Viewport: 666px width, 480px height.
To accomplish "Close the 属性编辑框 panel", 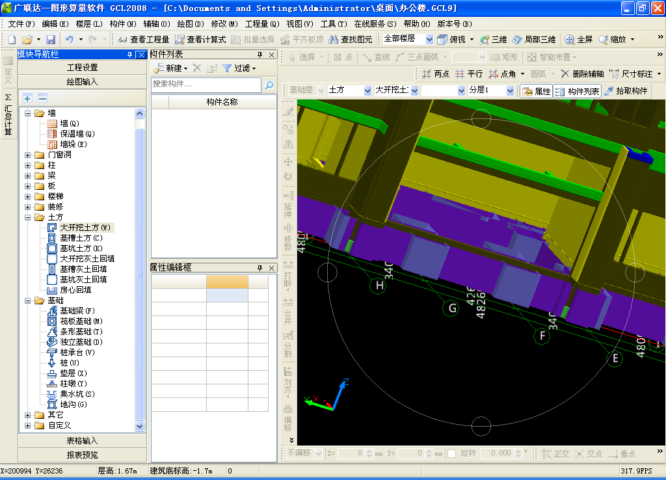I will coord(271,268).
